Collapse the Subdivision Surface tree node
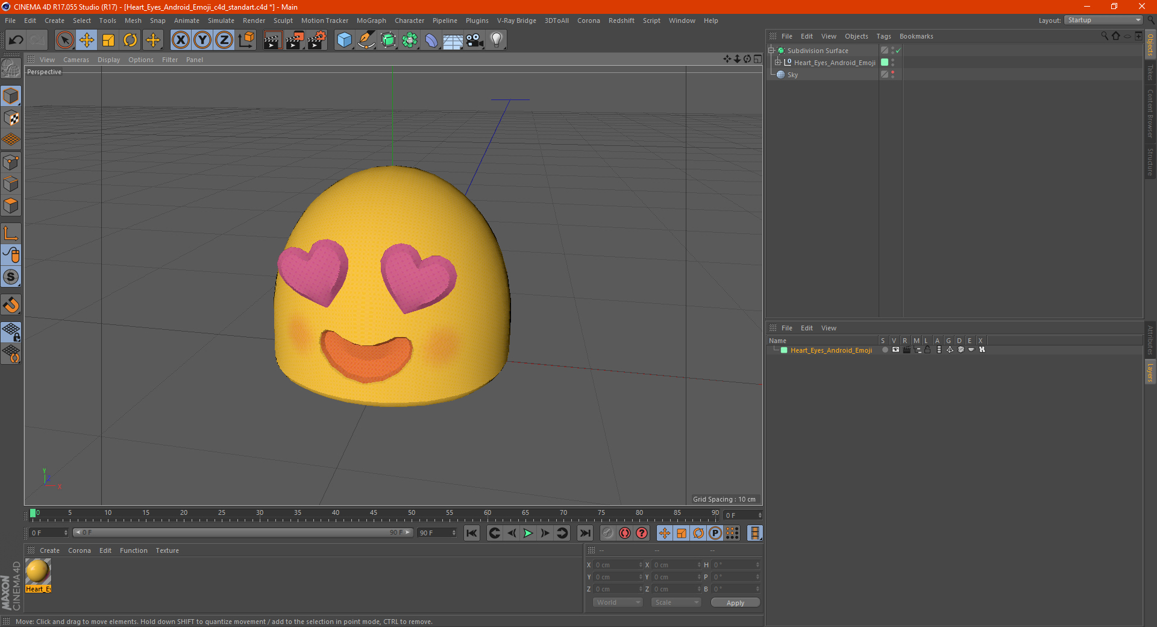This screenshot has height=627, width=1157. [x=771, y=51]
